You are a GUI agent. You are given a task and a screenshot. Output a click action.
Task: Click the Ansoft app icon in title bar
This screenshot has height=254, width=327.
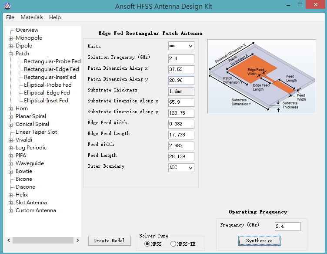click(7, 6)
